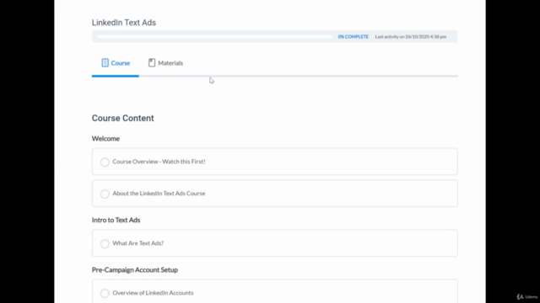Click the Pre-Campaign Account Setup heading
The image size is (540, 303).
point(135,269)
